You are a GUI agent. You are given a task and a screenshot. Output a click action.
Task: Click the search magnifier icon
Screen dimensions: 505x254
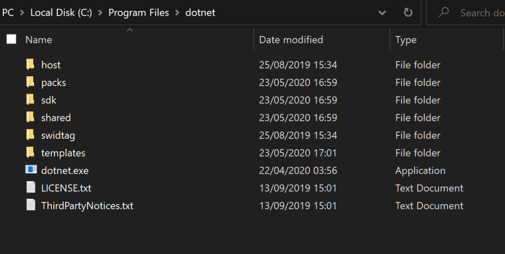(444, 12)
